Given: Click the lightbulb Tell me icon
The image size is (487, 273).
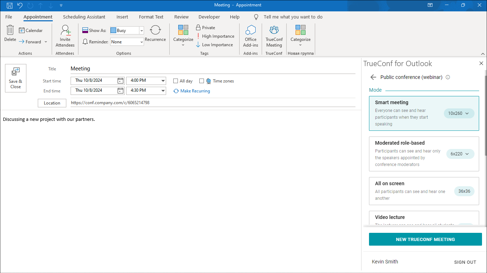Looking at the screenshot, I should [x=256, y=17].
